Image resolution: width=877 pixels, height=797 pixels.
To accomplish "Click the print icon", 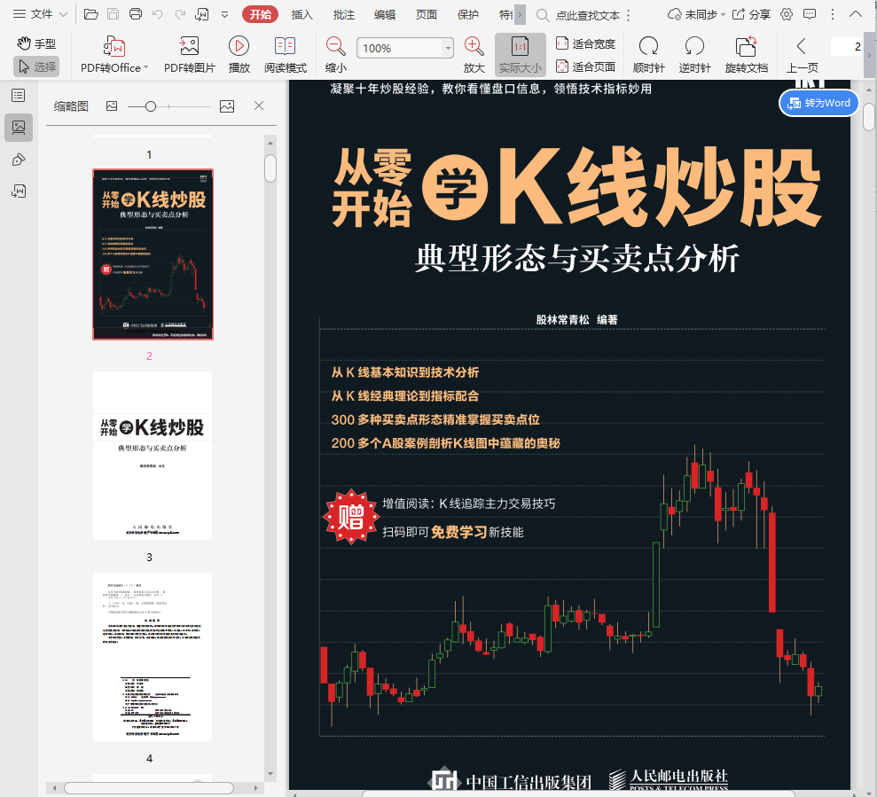I will click(x=136, y=14).
